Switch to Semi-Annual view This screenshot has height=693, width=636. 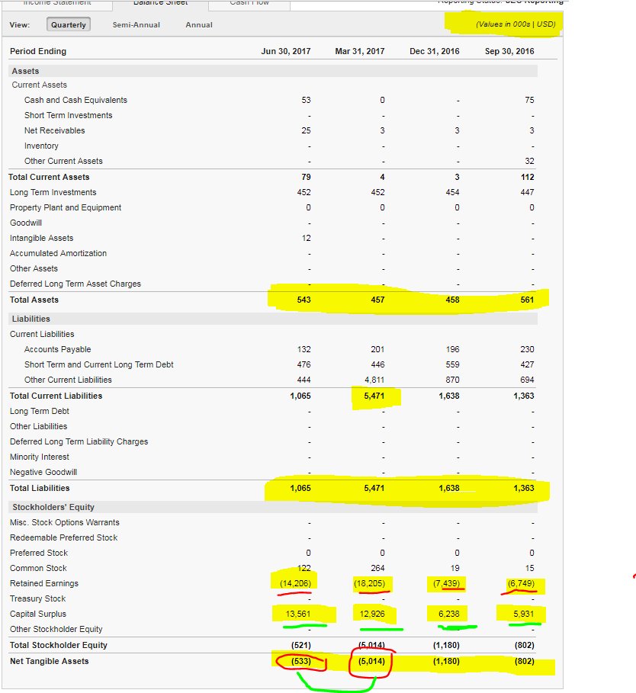coord(137,24)
